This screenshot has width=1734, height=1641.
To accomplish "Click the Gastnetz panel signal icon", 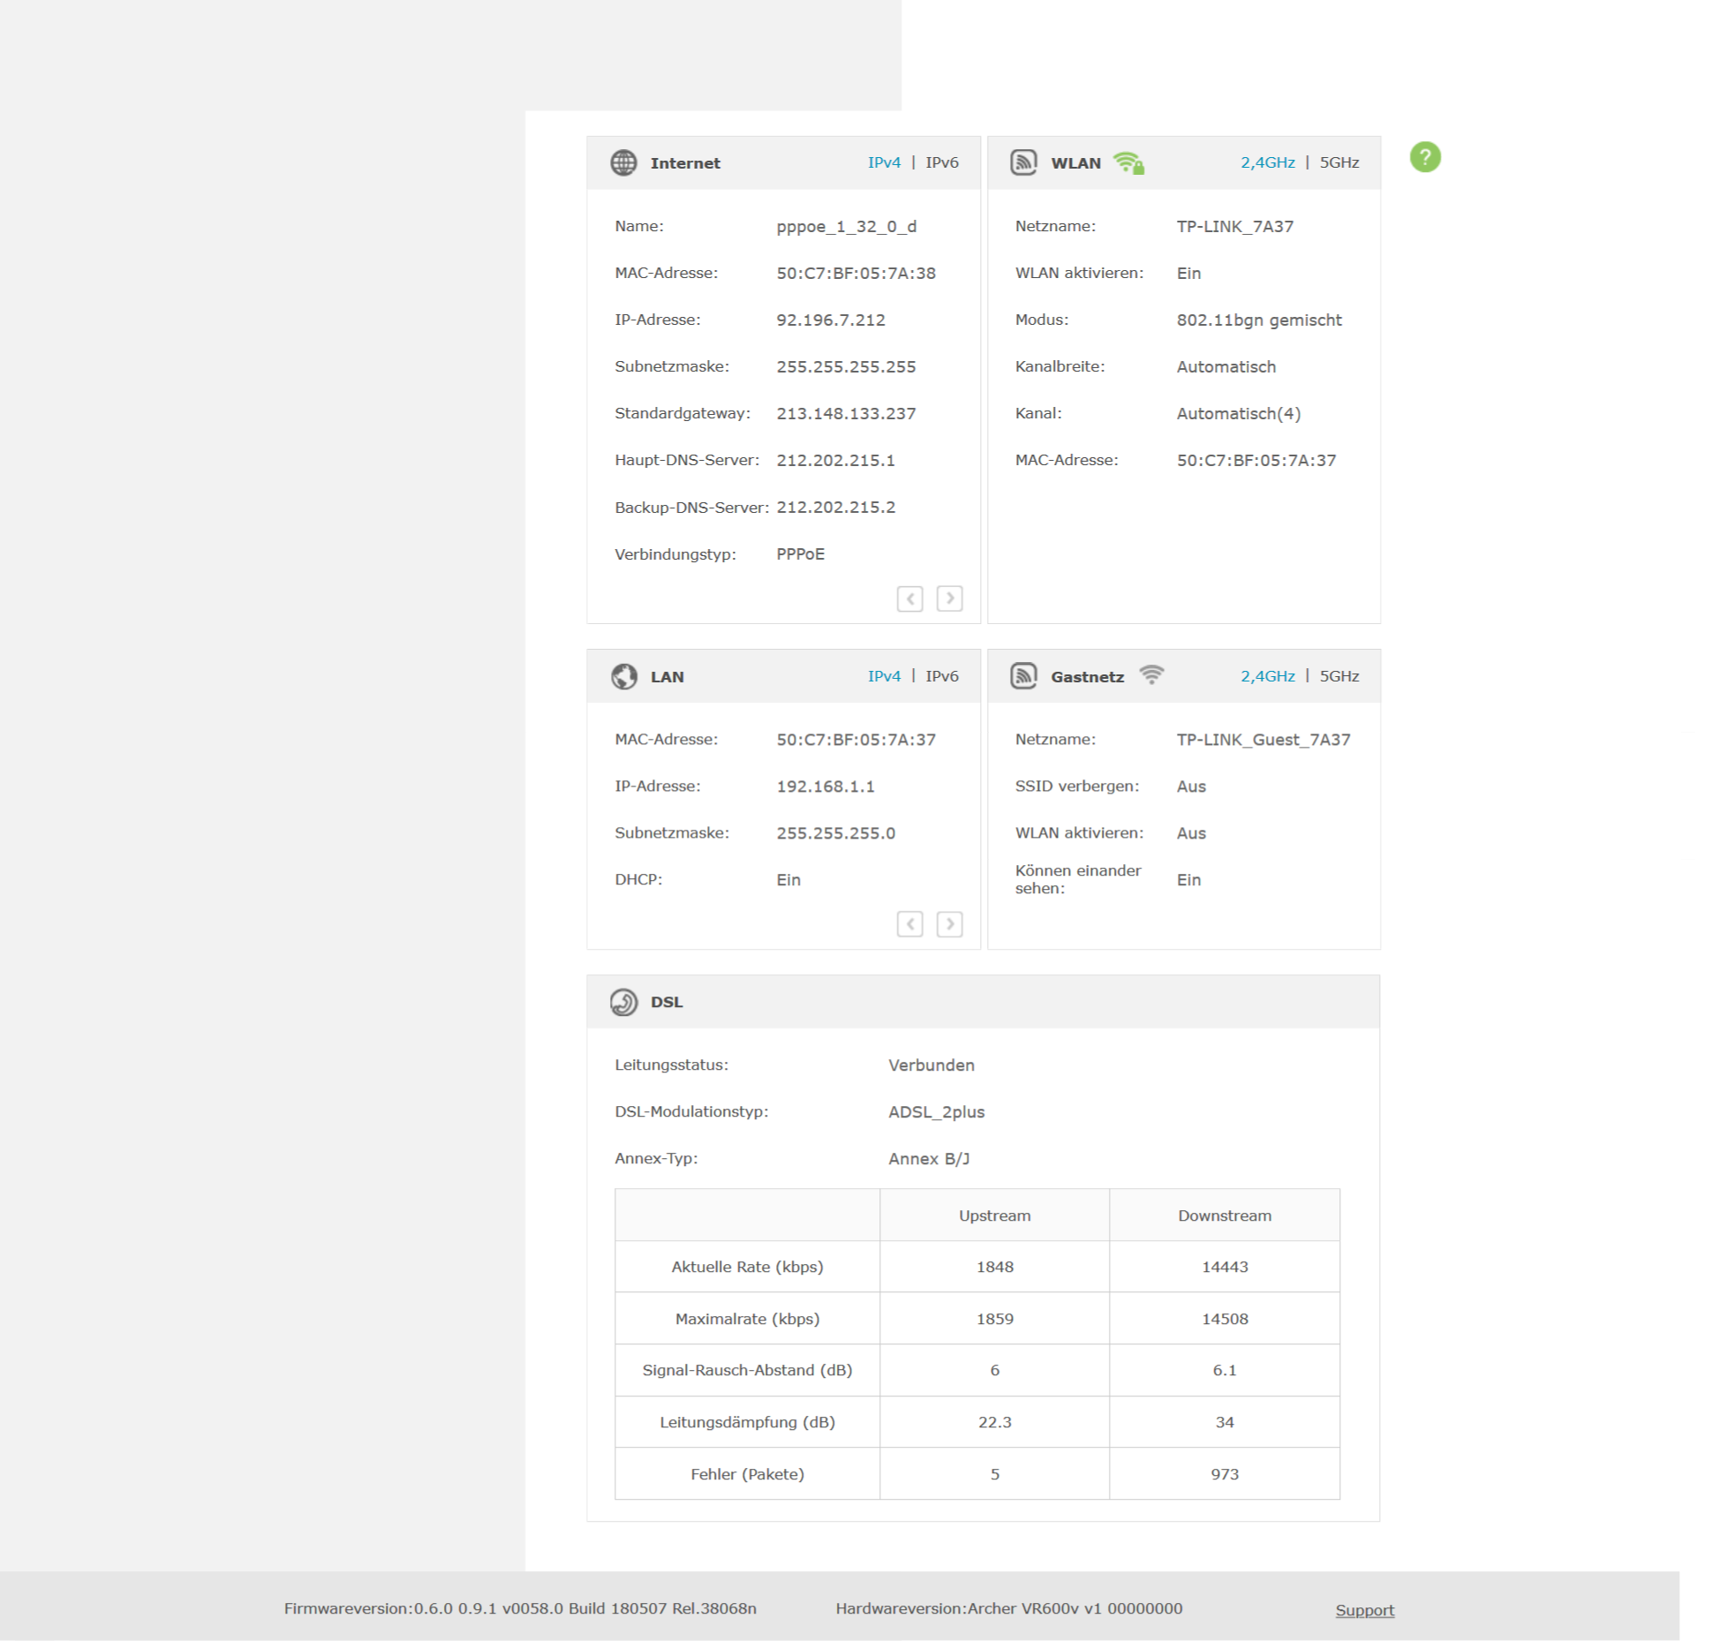I will click(1023, 676).
